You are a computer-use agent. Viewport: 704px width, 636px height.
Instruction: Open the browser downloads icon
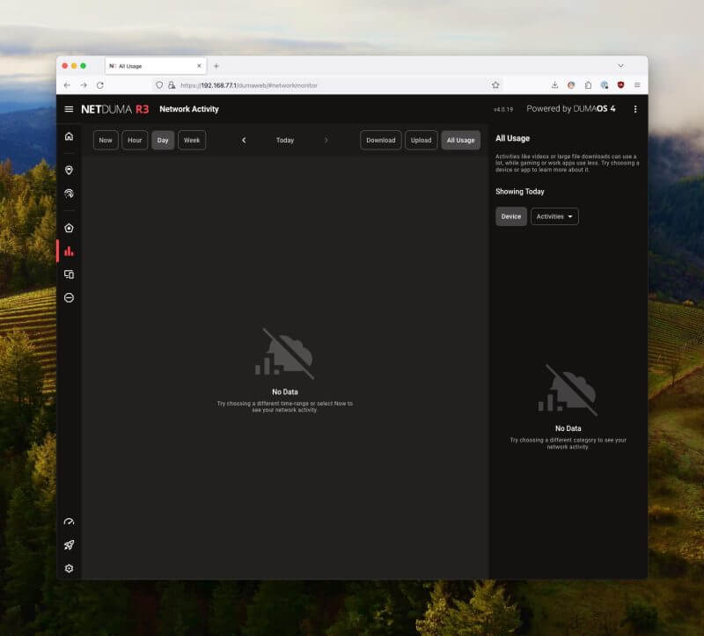pyautogui.click(x=554, y=84)
